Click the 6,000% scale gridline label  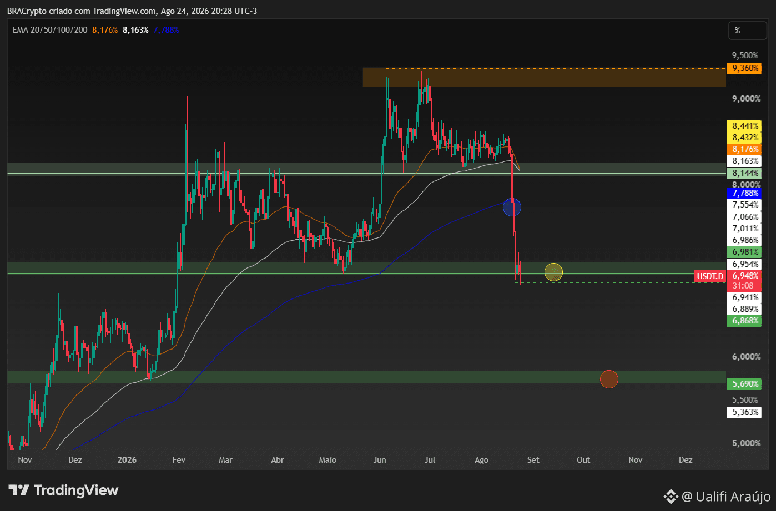pos(746,357)
